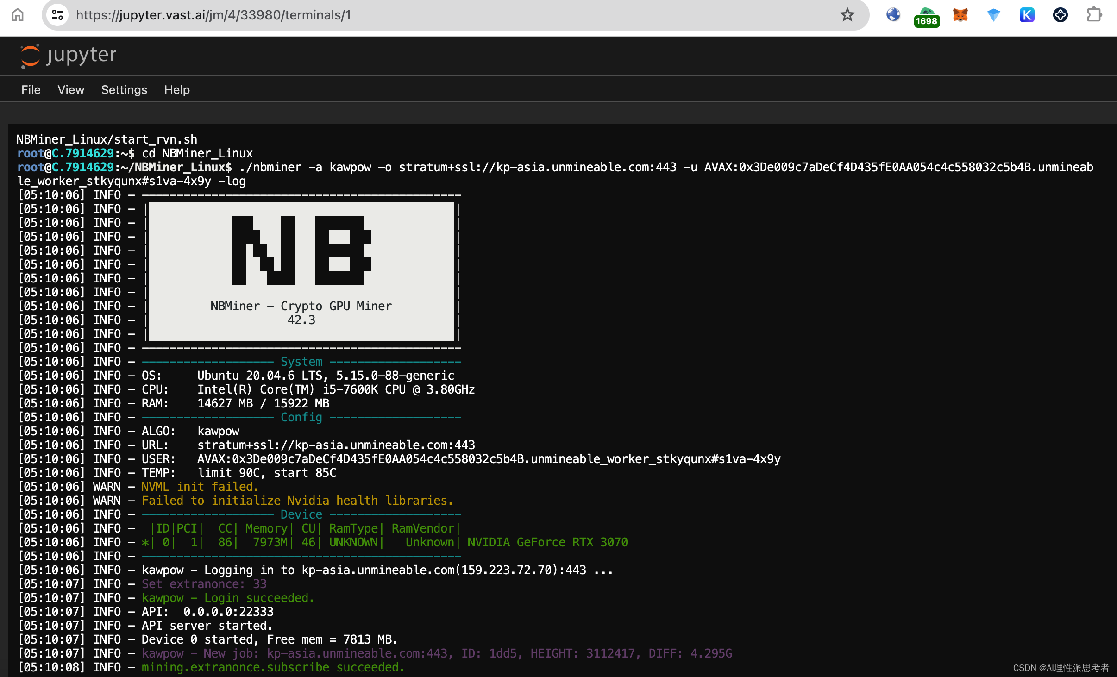Open the Settings menu
This screenshot has width=1117, height=677.
click(x=124, y=90)
